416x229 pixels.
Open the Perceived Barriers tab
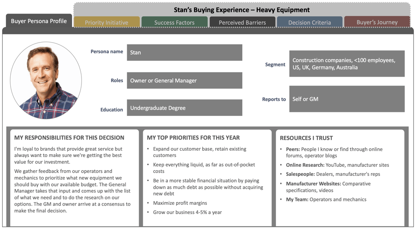(242, 23)
